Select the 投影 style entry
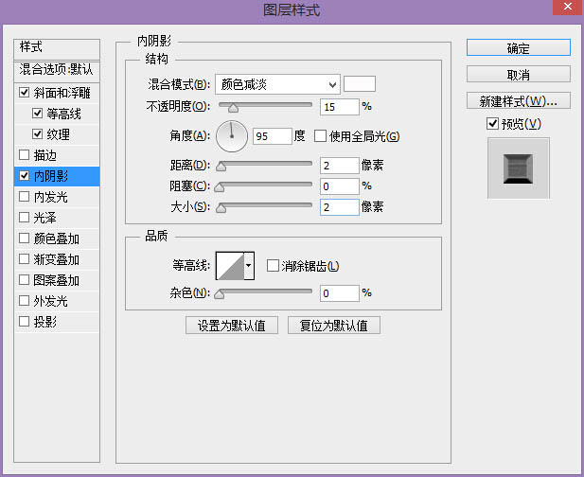 45,322
